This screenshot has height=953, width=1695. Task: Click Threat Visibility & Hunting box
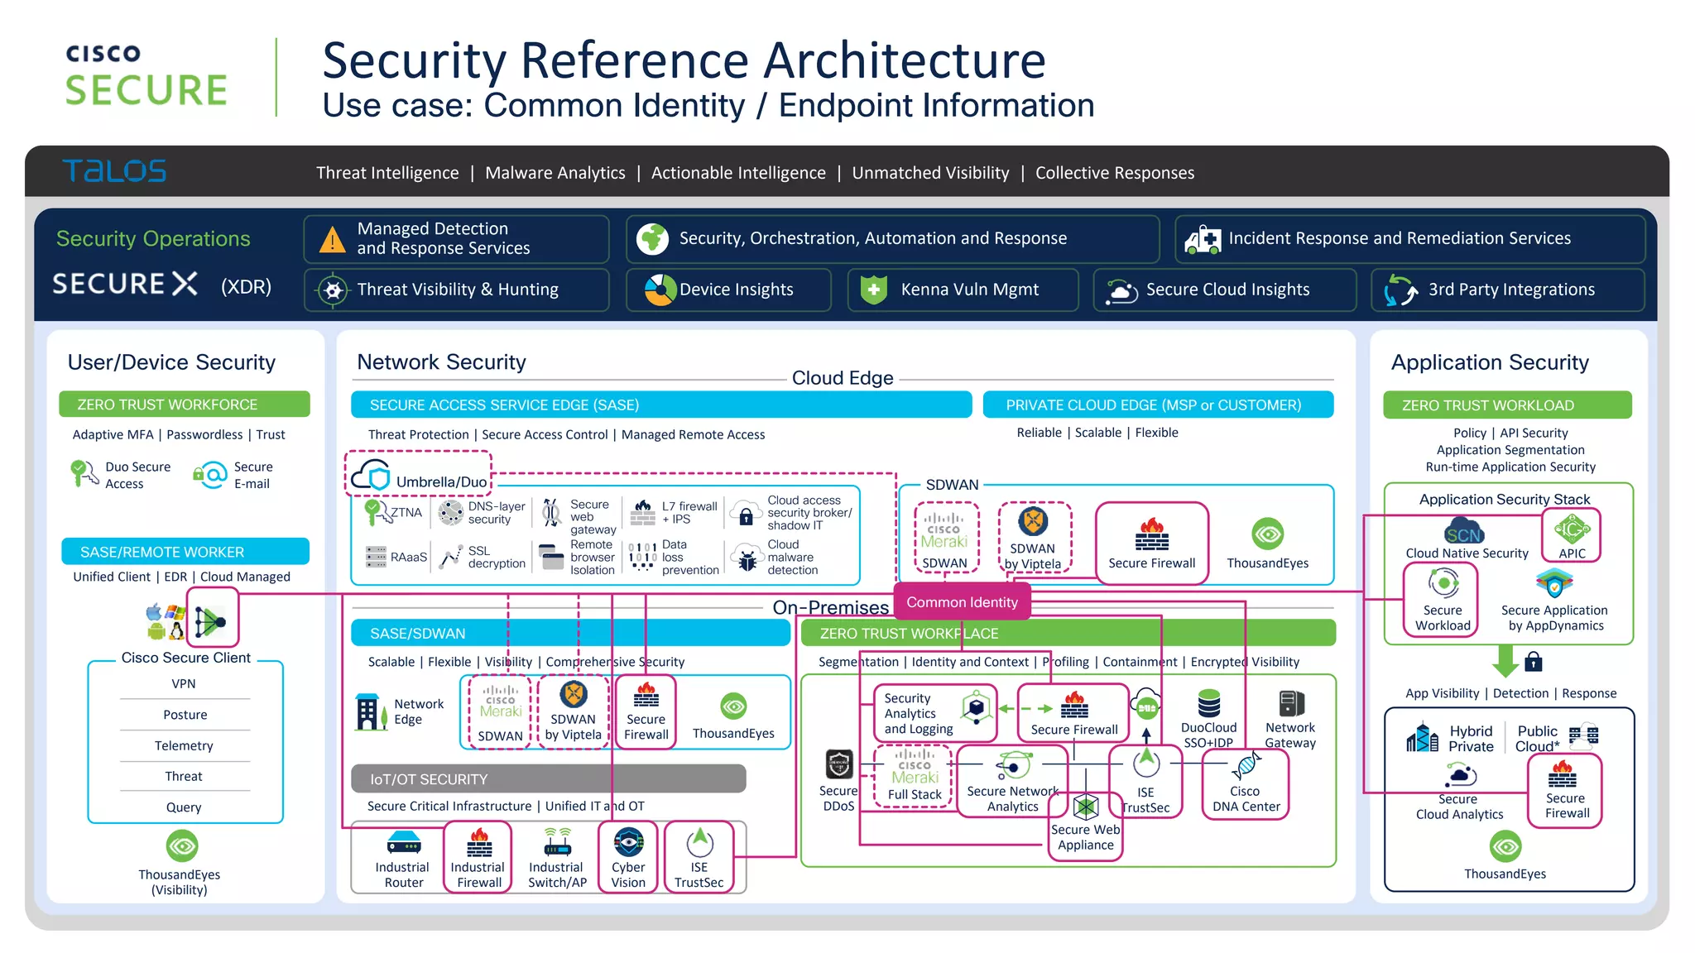click(x=457, y=290)
